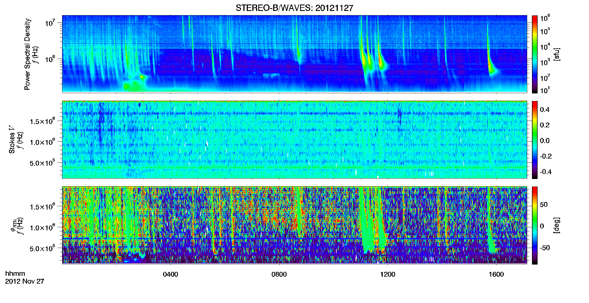Image resolution: width=589 pixels, height=303 pixels.
Task: Click the Stokes V colorbar
Action: coord(535,140)
